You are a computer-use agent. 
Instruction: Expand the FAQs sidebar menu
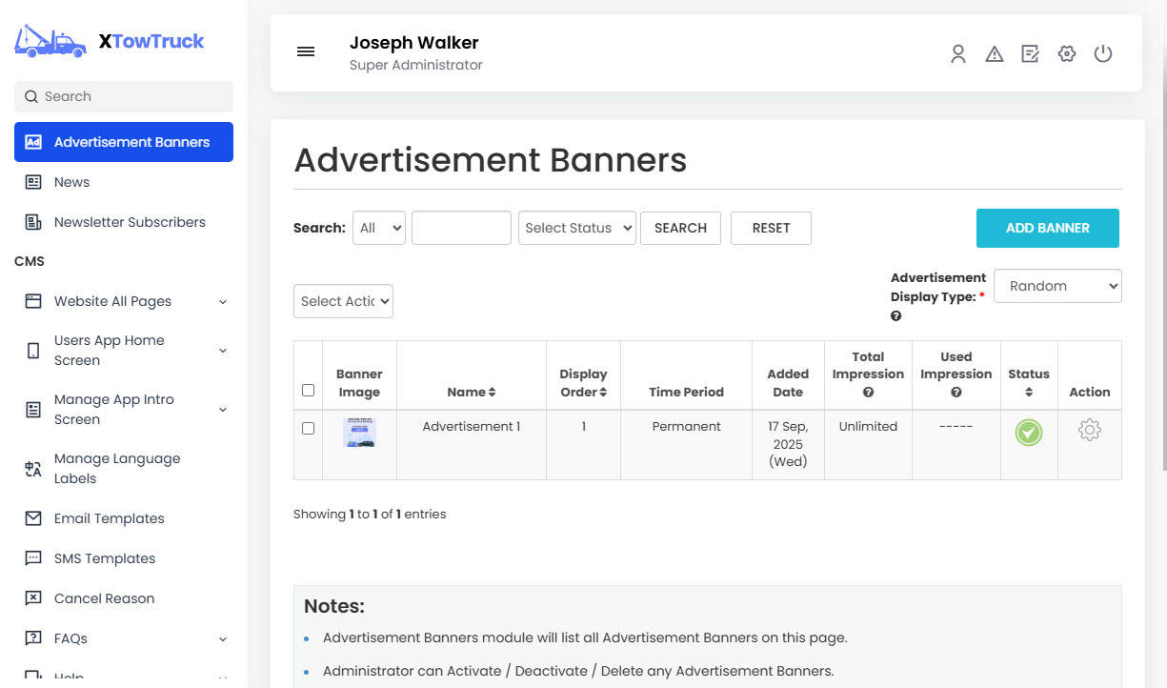[x=222, y=638]
